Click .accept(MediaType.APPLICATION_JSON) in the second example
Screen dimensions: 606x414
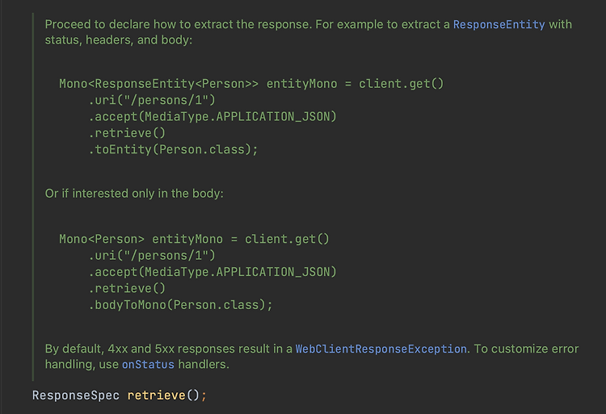(213, 272)
